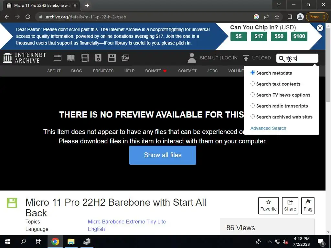This screenshot has width=331, height=248.
Task: Open the Web (Wayback Machine) media icon
Action: [58, 58]
